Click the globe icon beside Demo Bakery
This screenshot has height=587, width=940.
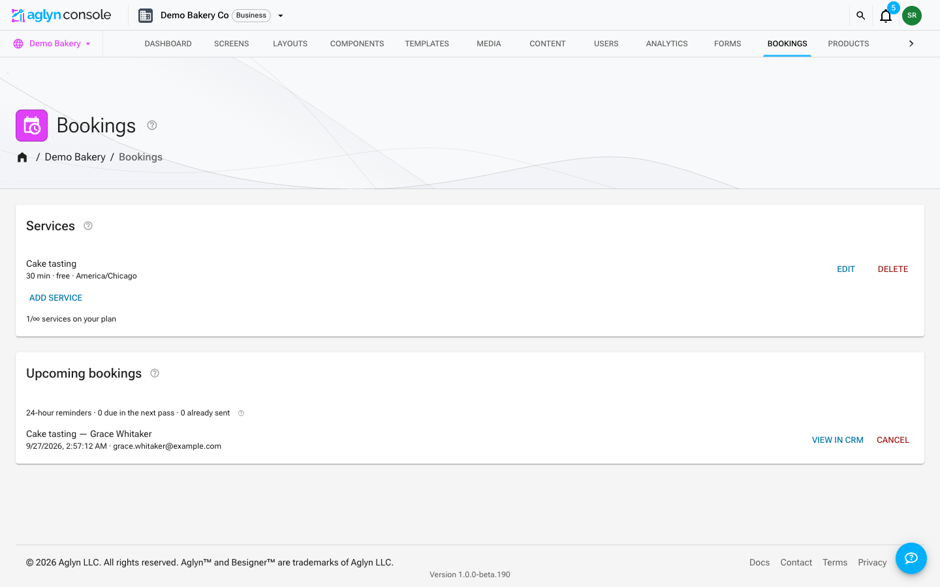pos(18,44)
